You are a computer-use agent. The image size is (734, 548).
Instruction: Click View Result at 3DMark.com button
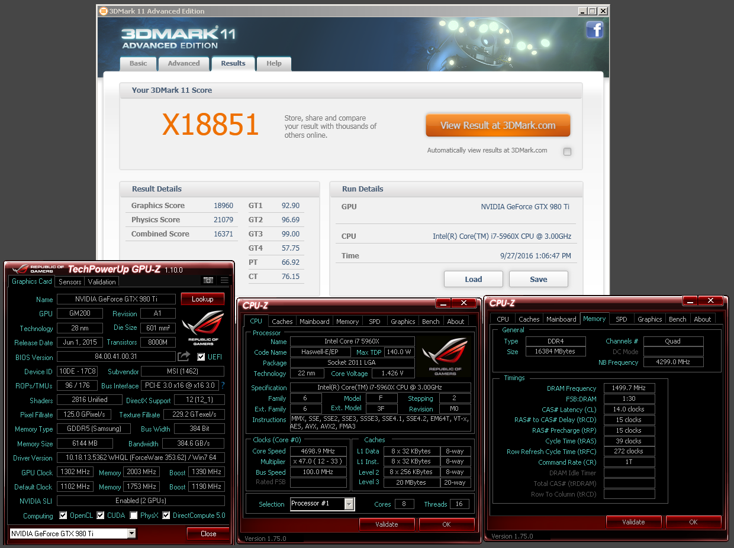(x=498, y=125)
